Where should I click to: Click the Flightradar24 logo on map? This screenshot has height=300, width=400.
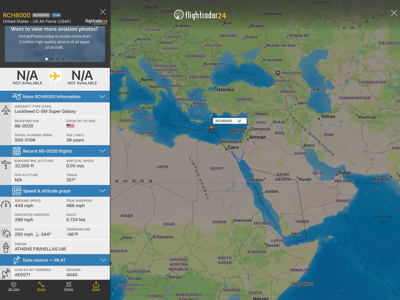[200, 15]
